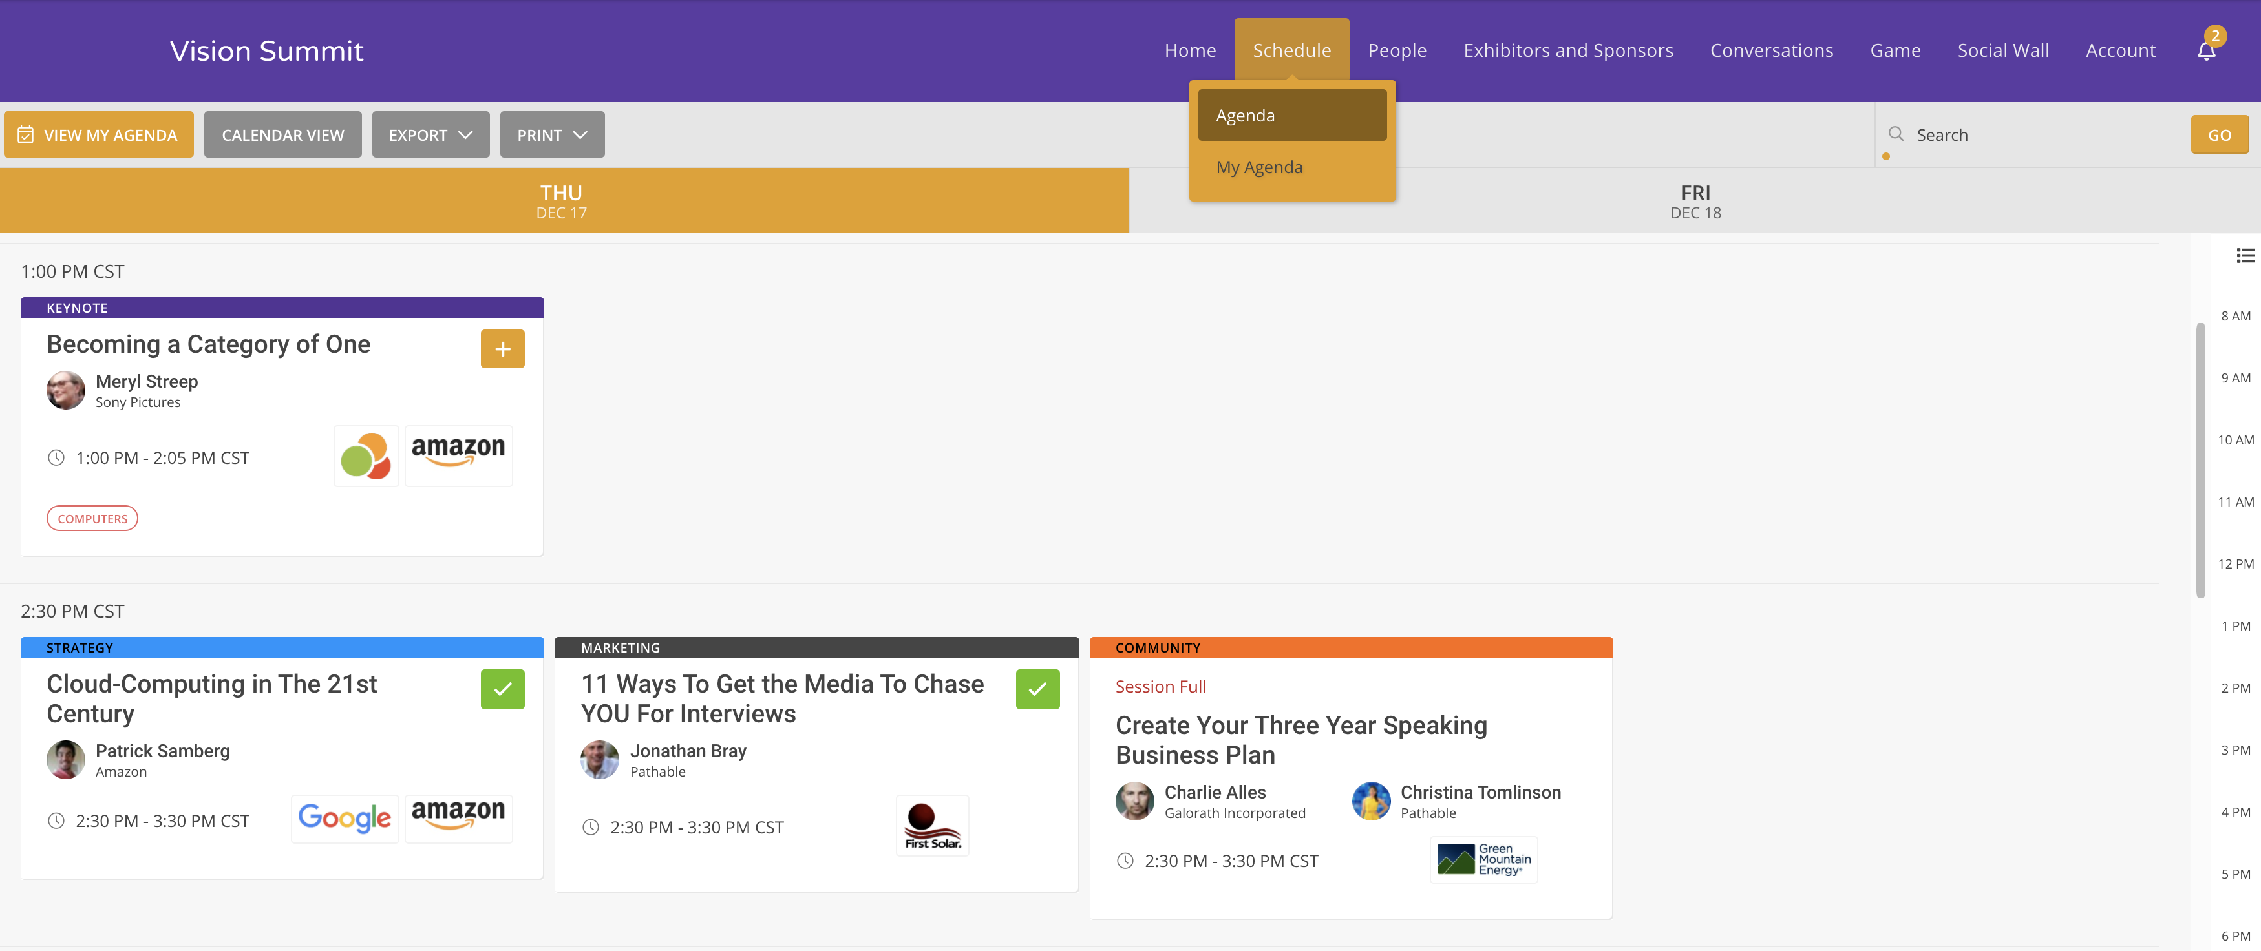Click Jonathan Bray's avatar
The width and height of the screenshot is (2261, 951).
click(x=599, y=760)
